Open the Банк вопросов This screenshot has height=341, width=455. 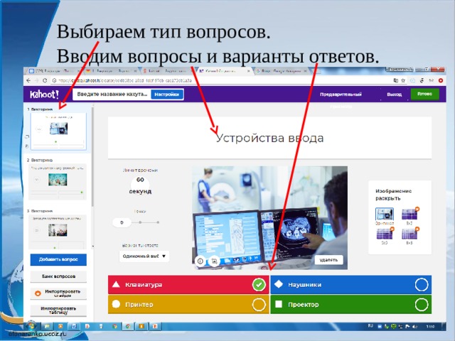[58, 276]
